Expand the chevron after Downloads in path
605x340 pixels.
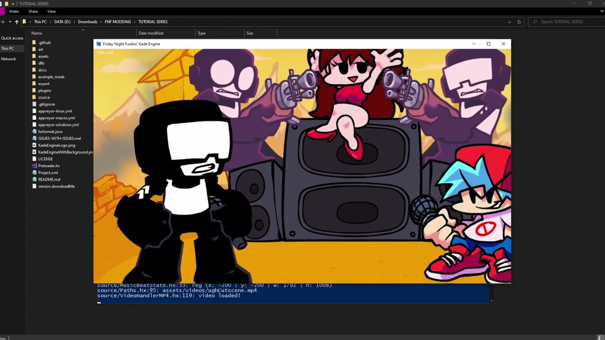101,22
